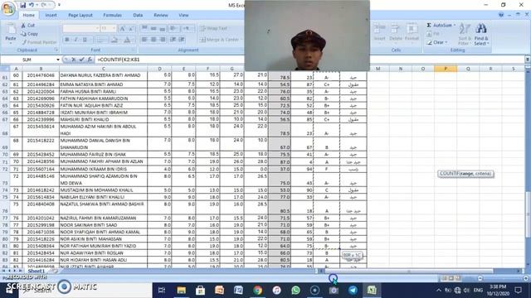Open the Name Box dropdown arrow
Viewport: 531px width, 298px height.
(58, 60)
